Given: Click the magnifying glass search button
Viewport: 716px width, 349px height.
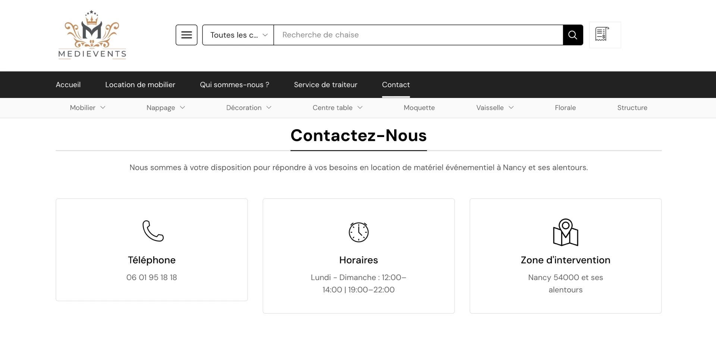Looking at the screenshot, I should 573,35.
